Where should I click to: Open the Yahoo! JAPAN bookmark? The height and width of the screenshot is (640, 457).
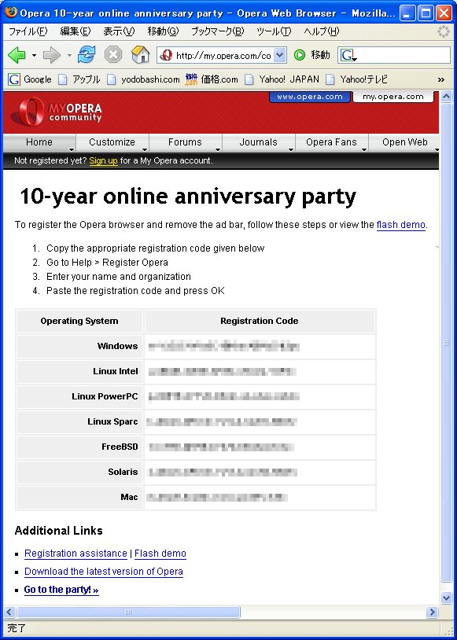(x=282, y=79)
